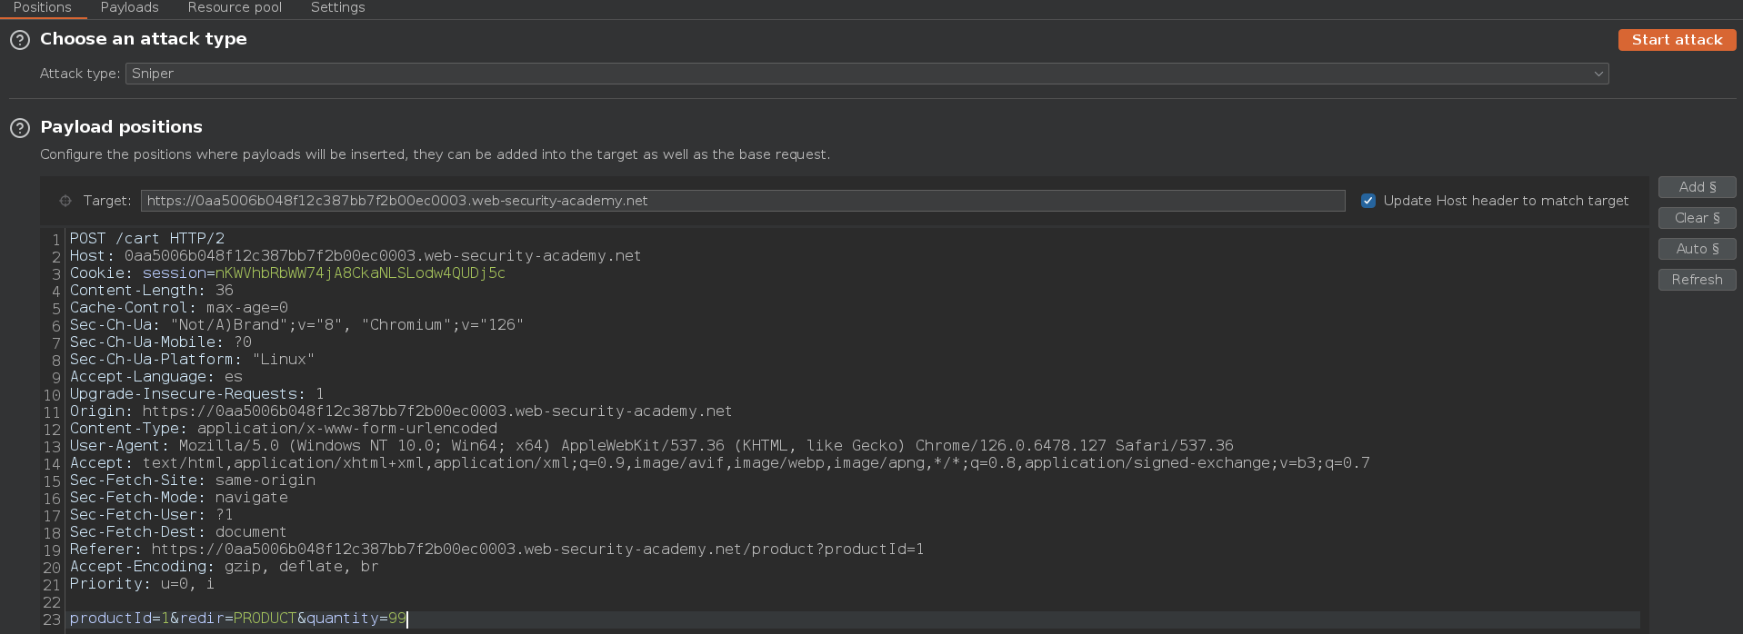The height and width of the screenshot is (634, 1743).
Task: Click the Host header line
Action: point(356,256)
